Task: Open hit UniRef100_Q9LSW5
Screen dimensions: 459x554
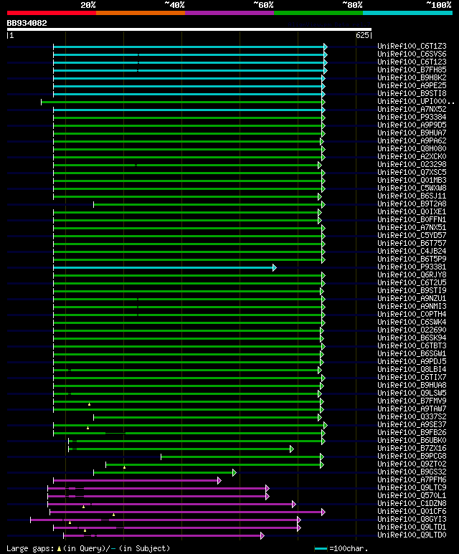Action: point(412,393)
